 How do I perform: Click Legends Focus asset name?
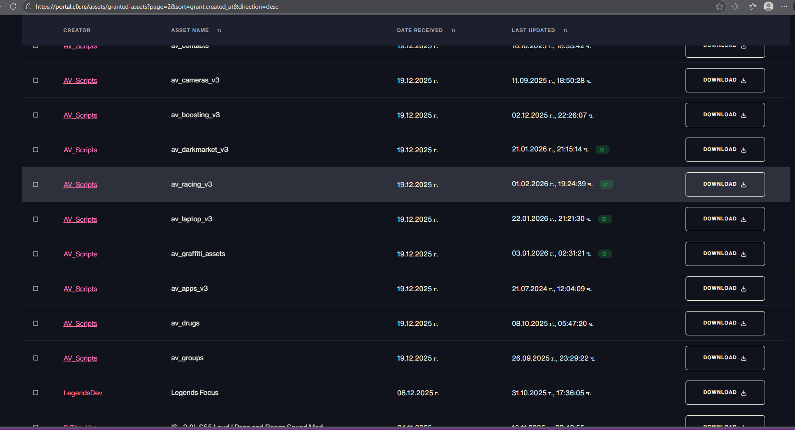[195, 393]
